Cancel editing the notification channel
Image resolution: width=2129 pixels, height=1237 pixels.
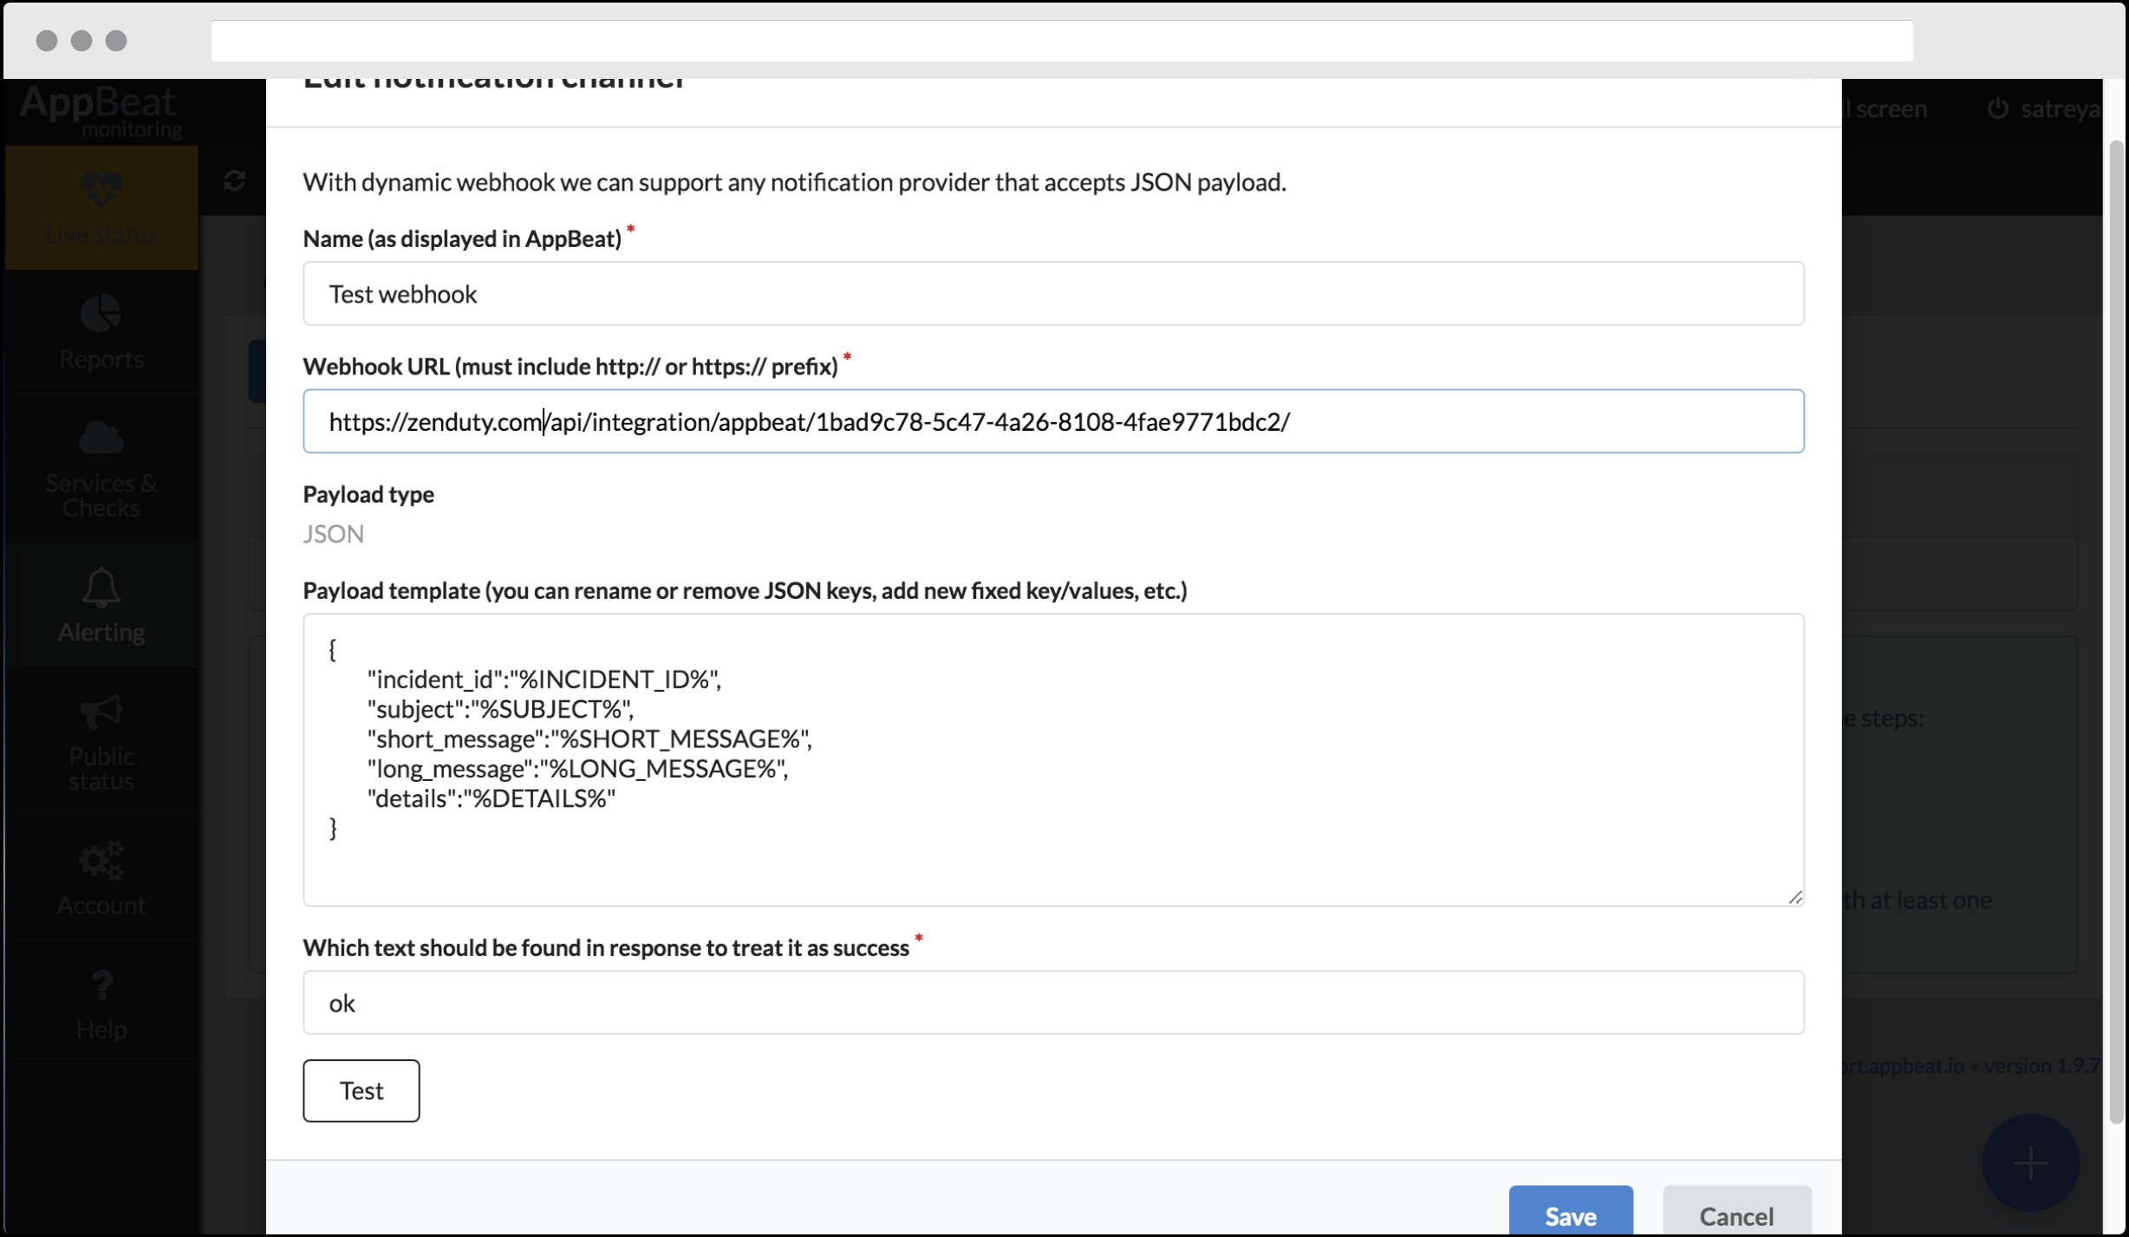(x=1735, y=1214)
